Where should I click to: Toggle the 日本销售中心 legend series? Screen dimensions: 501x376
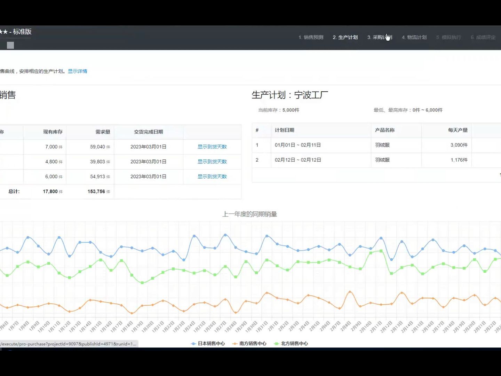coord(208,344)
